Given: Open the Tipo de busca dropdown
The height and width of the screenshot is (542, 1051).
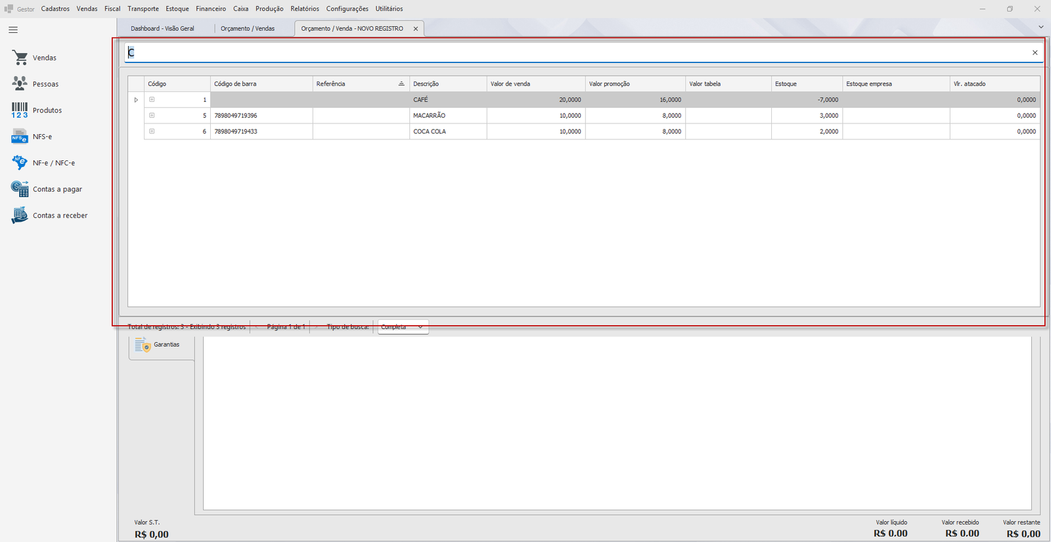Looking at the screenshot, I should click(x=403, y=327).
